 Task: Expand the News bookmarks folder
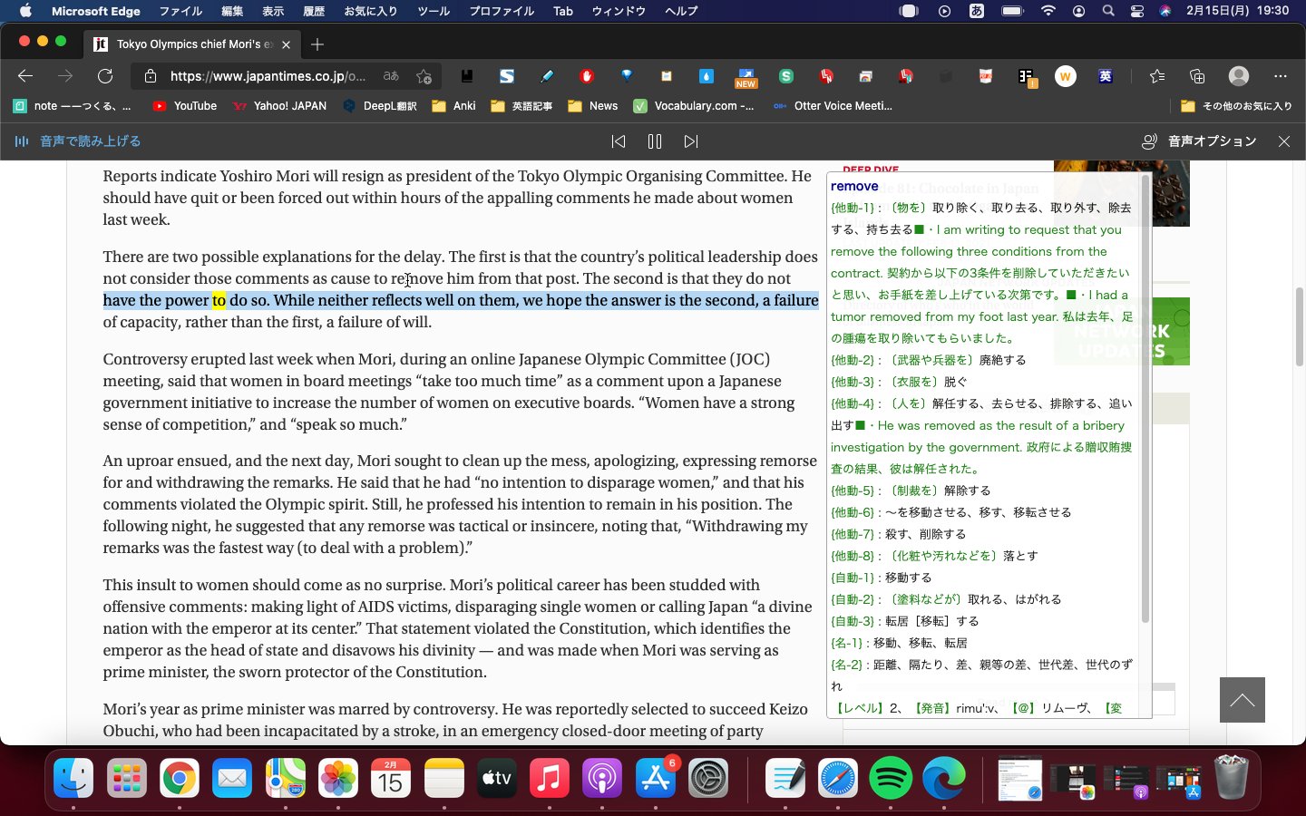click(x=592, y=106)
